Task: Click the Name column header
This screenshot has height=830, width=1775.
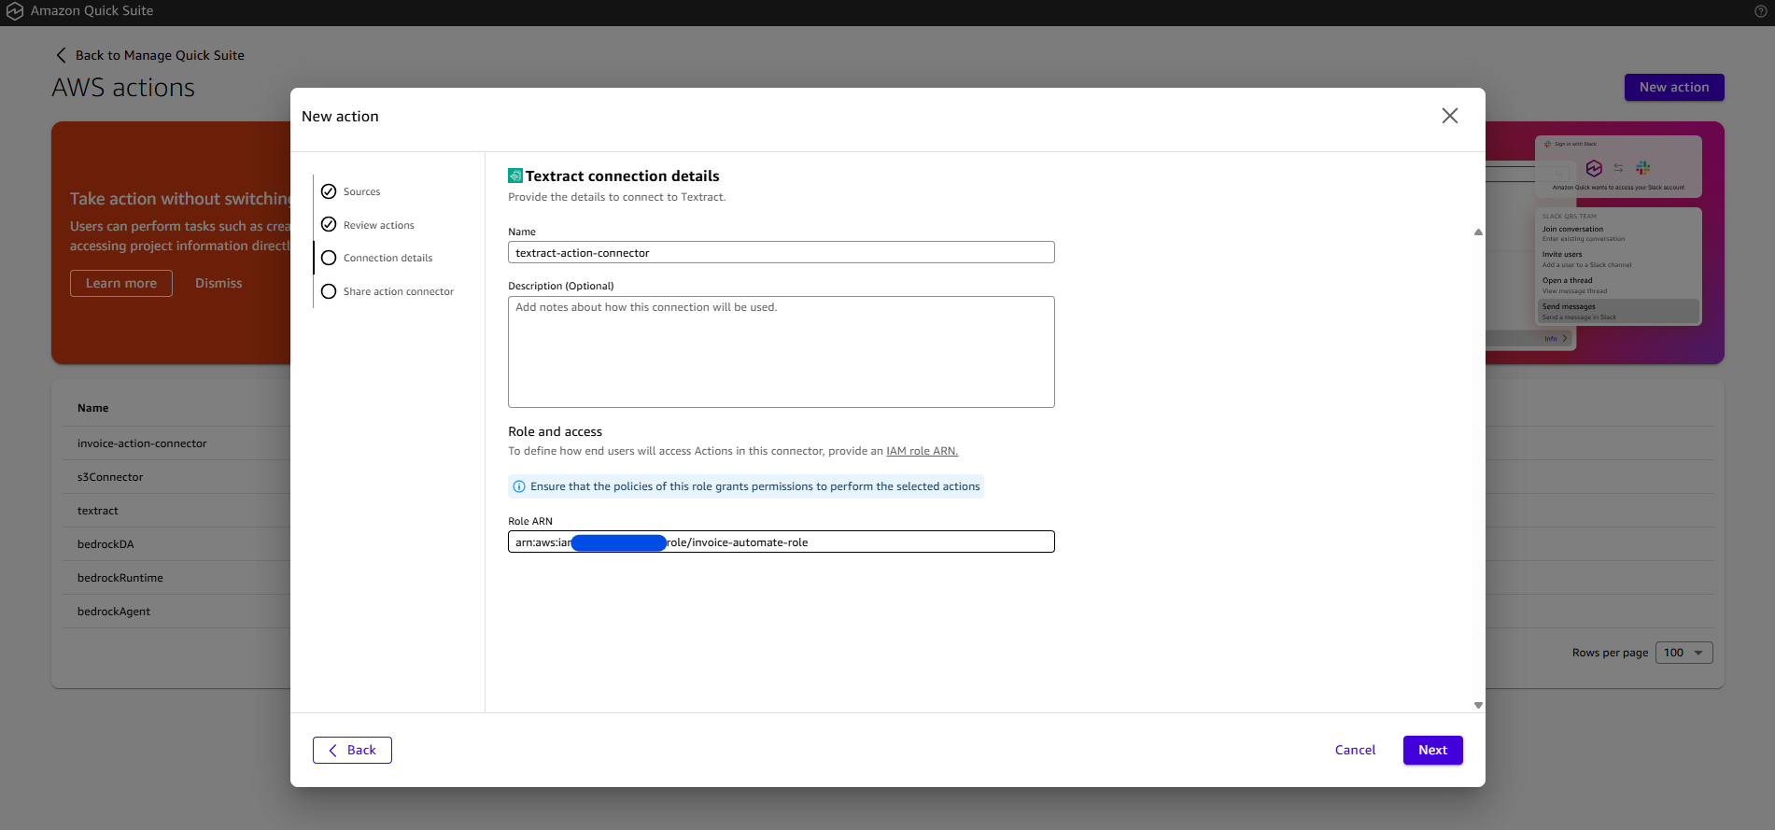Action: [x=92, y=408]
